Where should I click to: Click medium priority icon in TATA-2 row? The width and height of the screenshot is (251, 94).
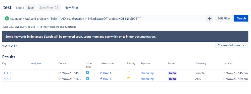tap(129, 78)
